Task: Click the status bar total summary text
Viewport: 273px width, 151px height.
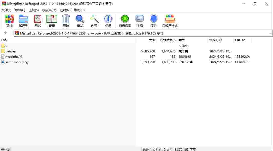Action: [x=169, y=149]
